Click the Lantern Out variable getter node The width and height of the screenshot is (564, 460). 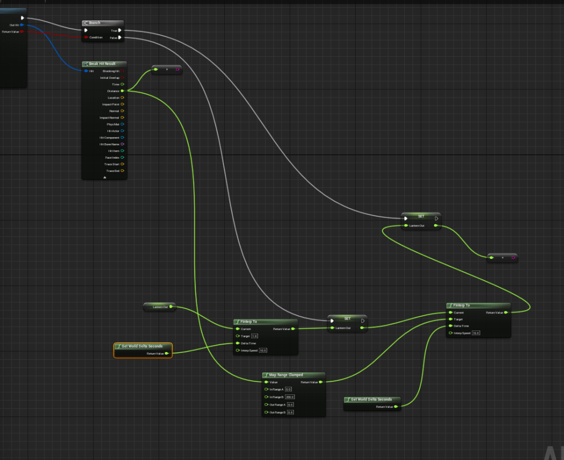click(x=160, y=307)
